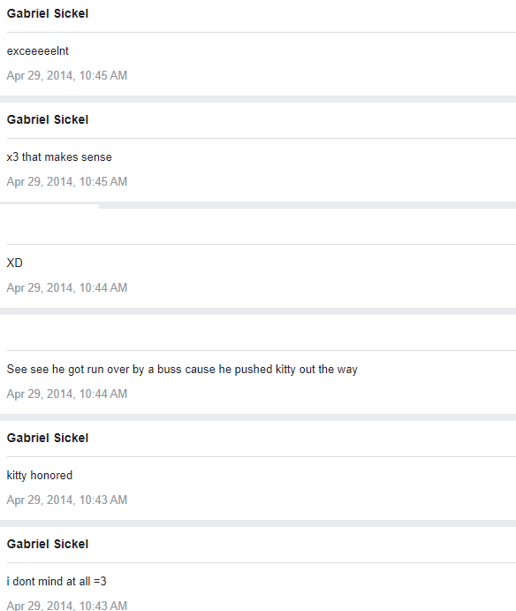
Task: Click timestamp below "x3 that makes sense"
Action: [x=67, y=181]
